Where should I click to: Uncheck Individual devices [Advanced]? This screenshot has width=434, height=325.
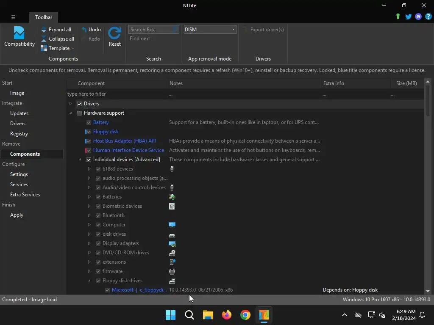(x=89, y=160)
